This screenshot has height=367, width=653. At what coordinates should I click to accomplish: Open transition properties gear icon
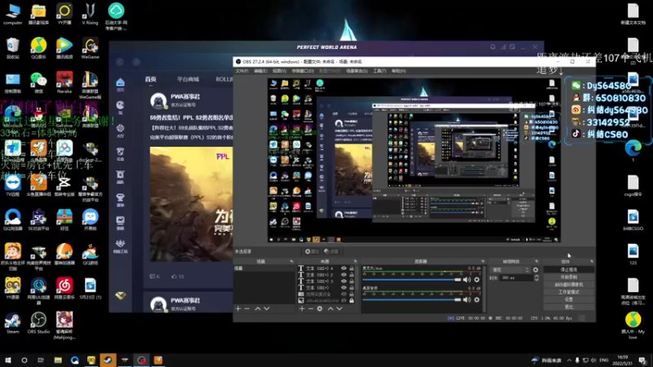click(535, 270)
